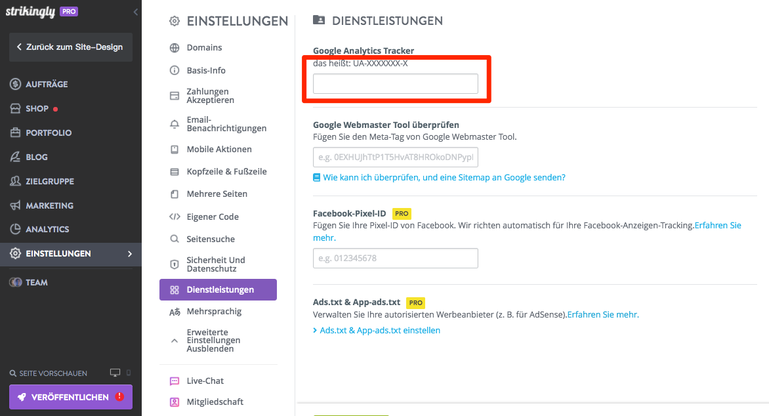
Task: Click the Seitensuche magnifier icon
Action: pos(175,239)
